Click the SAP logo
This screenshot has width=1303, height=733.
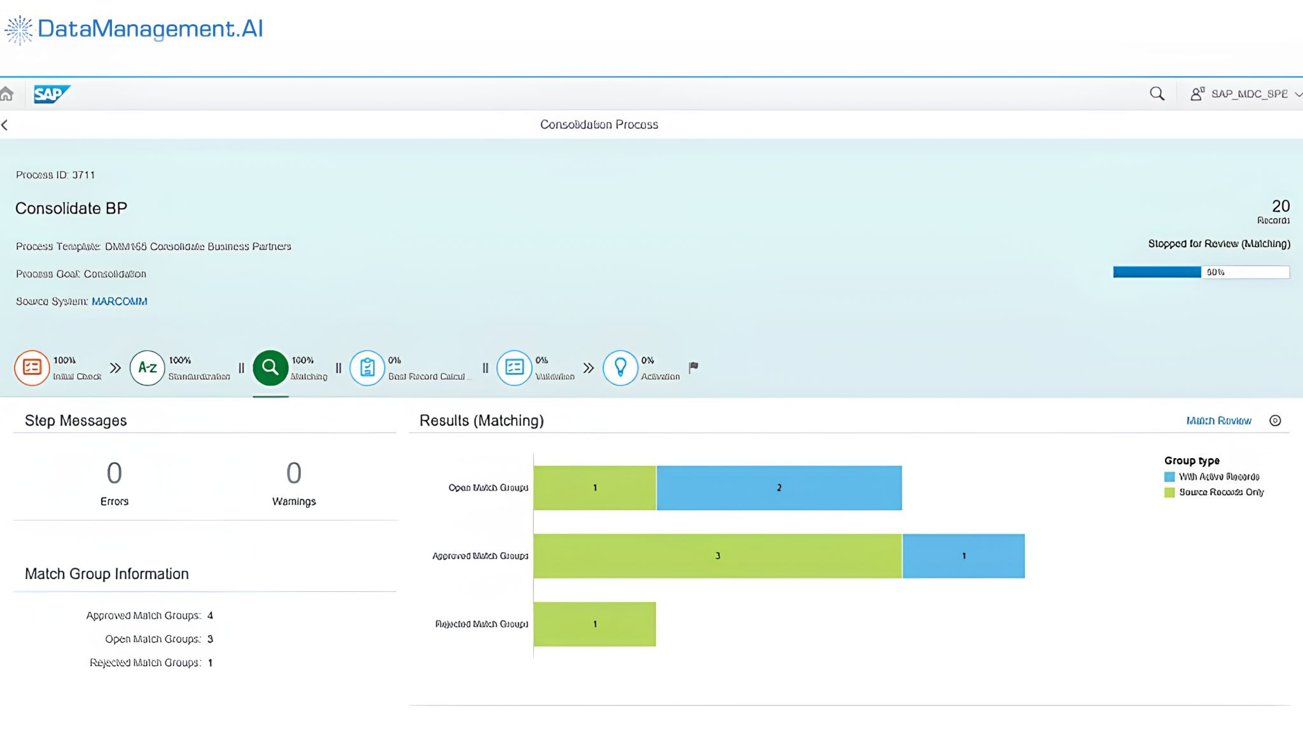52,94
